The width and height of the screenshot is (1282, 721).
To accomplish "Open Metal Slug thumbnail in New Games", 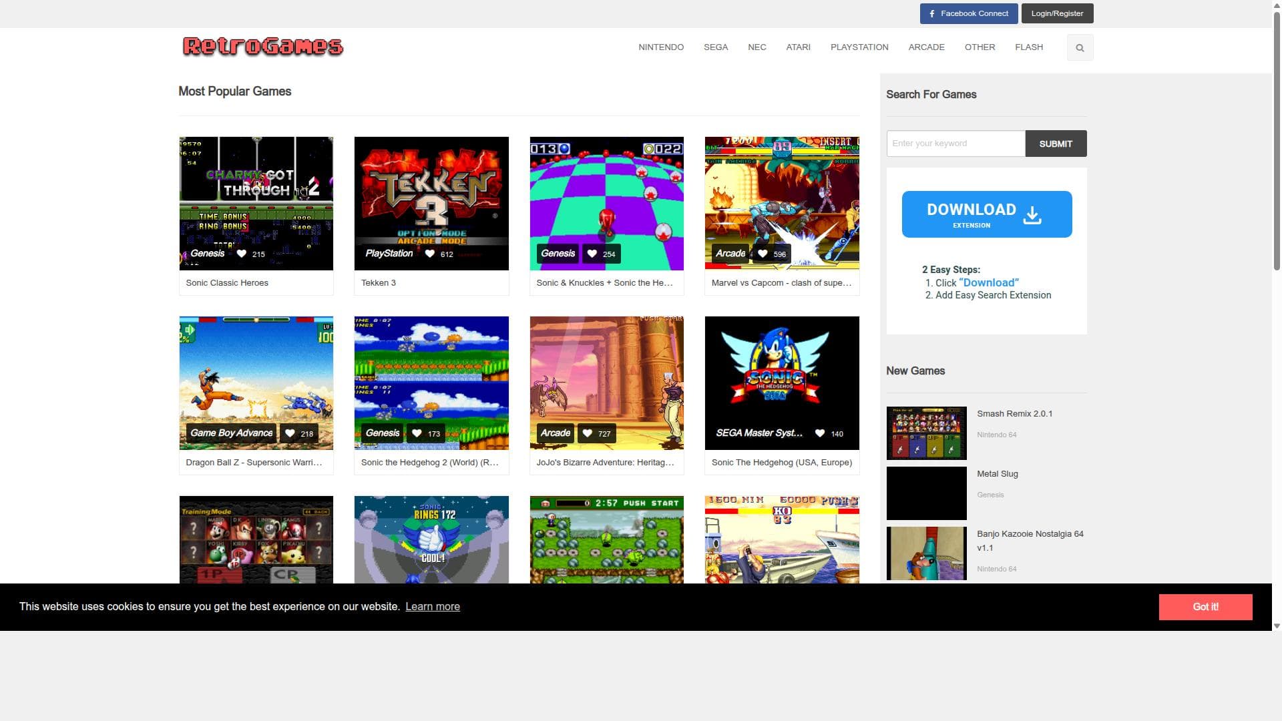I will tap(926, 493).
